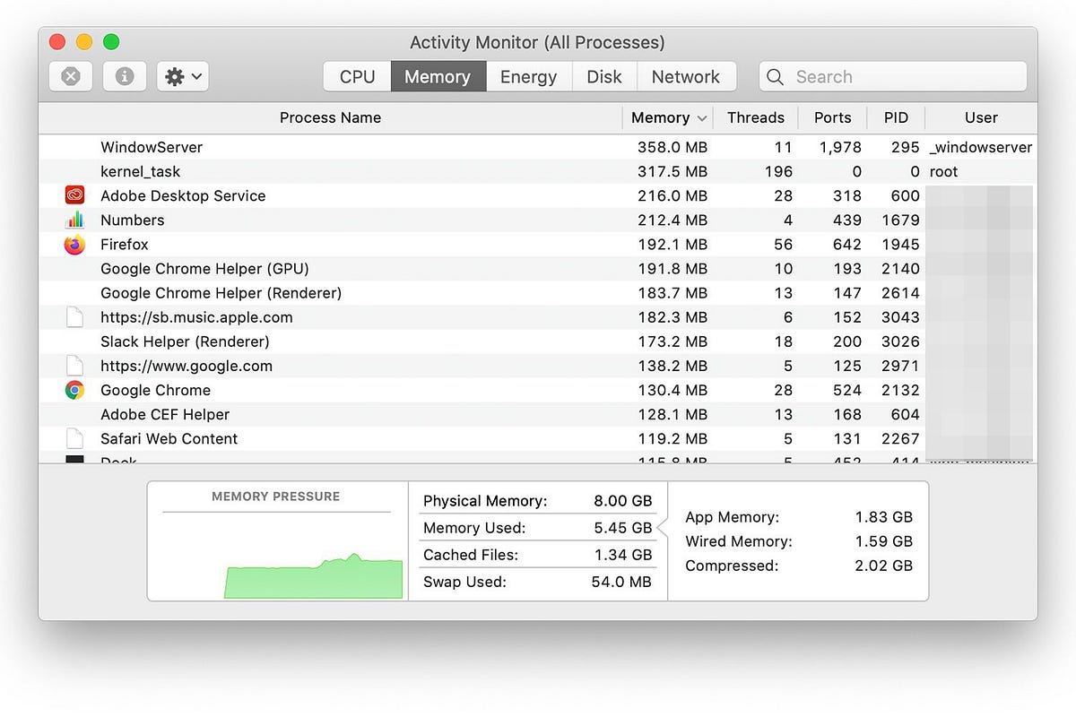Click the yellow minimize window button
Image resolution: width=1076 pixels, height=717 pixels.
click(84, 41)
